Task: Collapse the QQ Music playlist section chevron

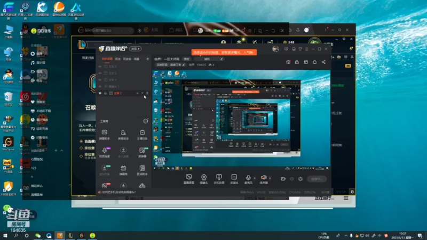Action: pyautogui.click(x=62, y=150)
